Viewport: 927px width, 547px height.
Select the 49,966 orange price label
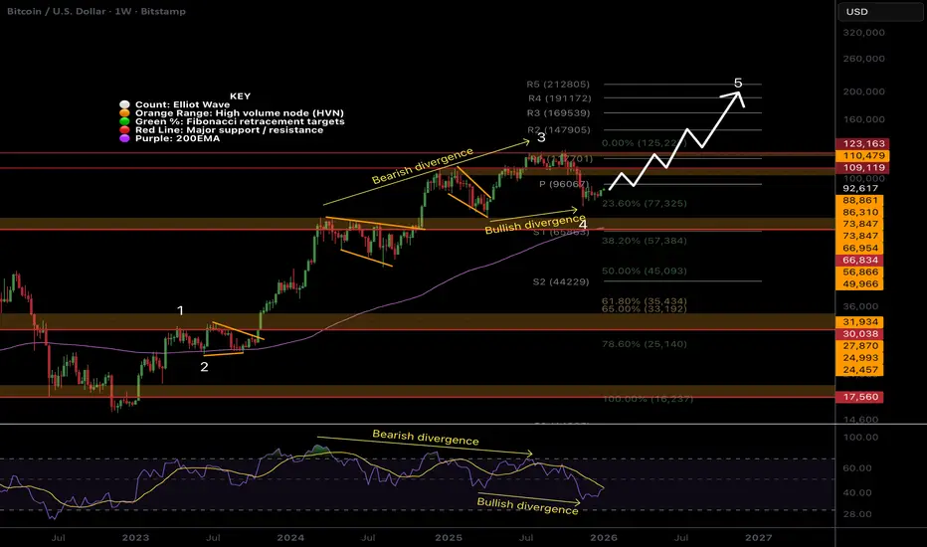coord(859,283)
